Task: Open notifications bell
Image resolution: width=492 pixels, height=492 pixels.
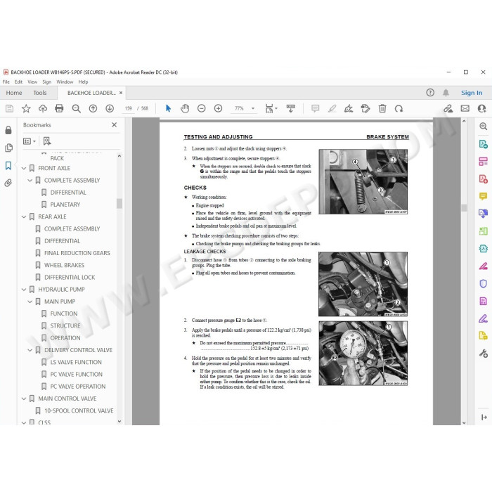Action: pos(446,93)
